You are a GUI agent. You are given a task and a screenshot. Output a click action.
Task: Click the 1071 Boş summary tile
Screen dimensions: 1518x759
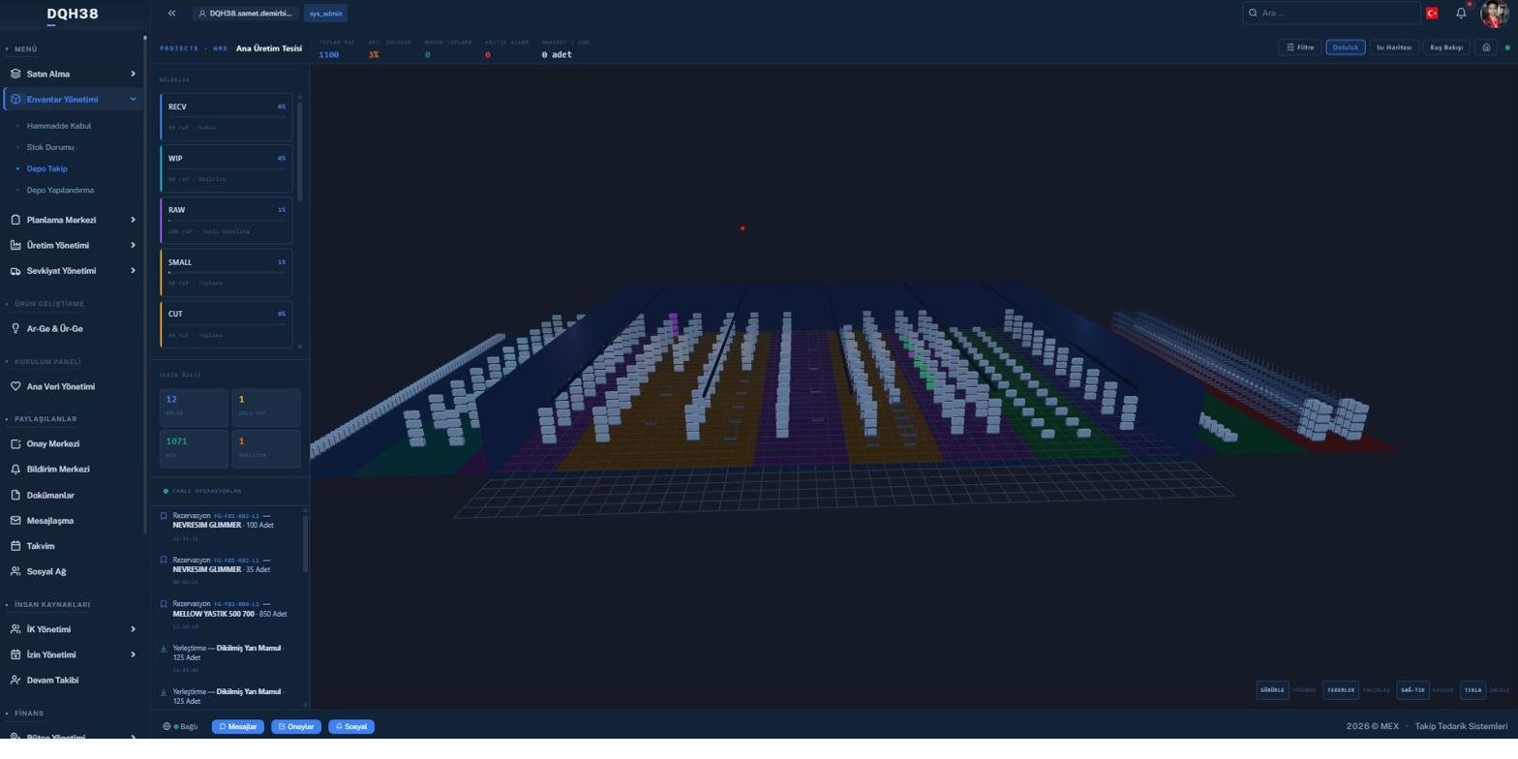click(x=194, y=448)
